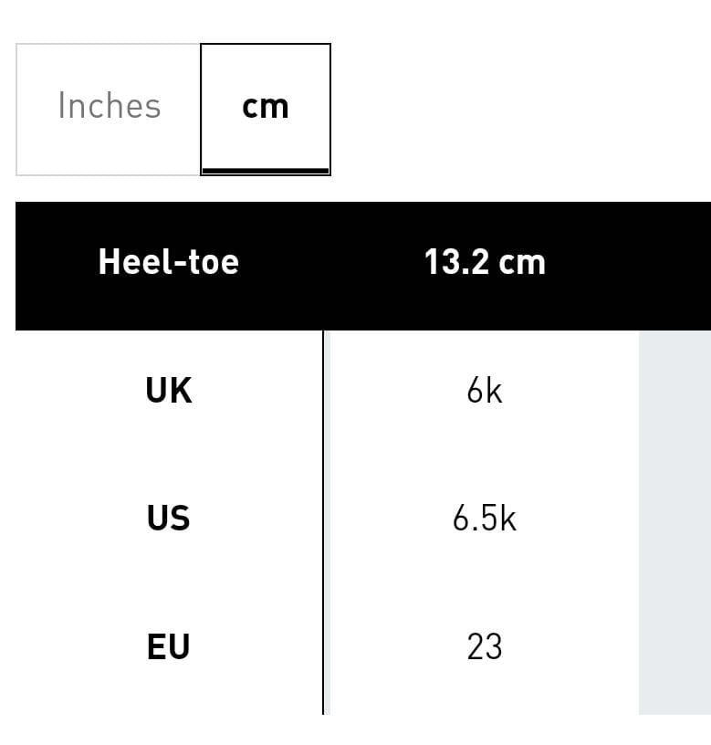Click the word Inches in the unit switch
The height and width of the screenshot is (745, 711).
click(x=110, y=106)
